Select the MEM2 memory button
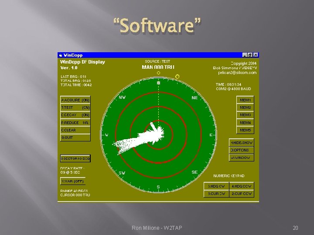This screenshot has width=314, height=235. pos(245,107)
